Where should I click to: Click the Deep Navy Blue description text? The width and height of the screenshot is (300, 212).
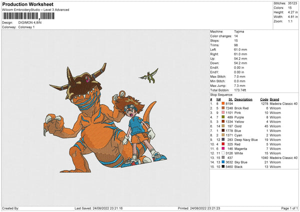pyautogui.click(x=246, y=139)
